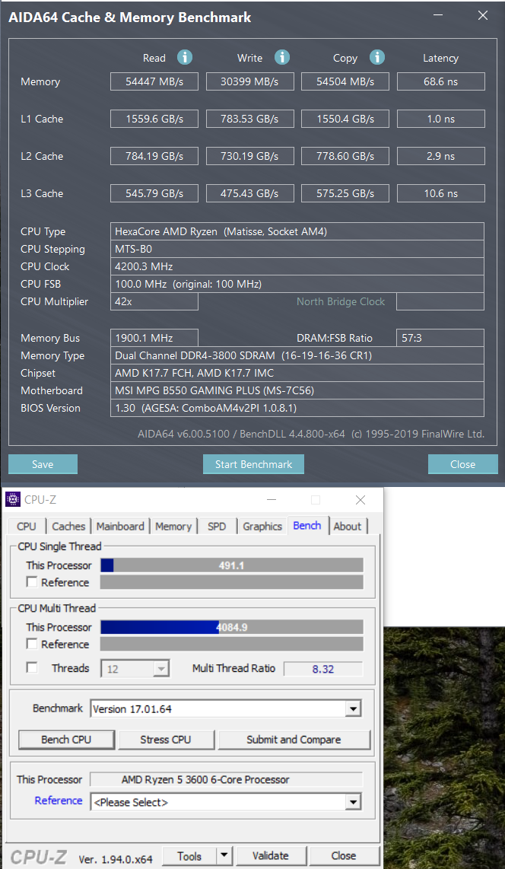The image size is (505, 869).
Task: Open the About tab in CPU-Z
Action: pyautogui.click(x=347, y=527)
